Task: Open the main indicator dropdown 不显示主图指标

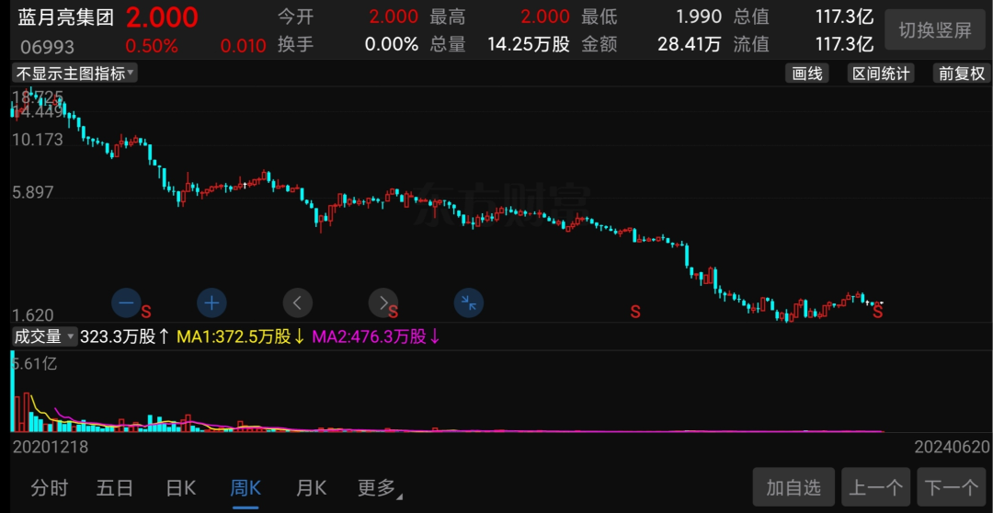Action: (74, 74)
